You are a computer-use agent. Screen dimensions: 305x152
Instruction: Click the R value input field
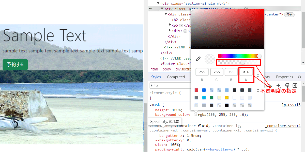click(202, 72)
